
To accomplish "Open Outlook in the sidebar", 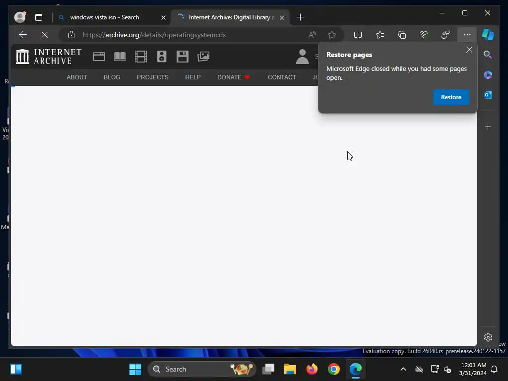I will point(488,95).
